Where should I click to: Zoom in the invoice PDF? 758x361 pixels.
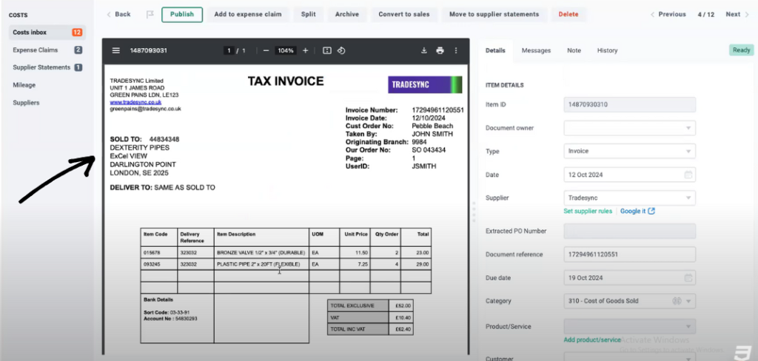305,50
